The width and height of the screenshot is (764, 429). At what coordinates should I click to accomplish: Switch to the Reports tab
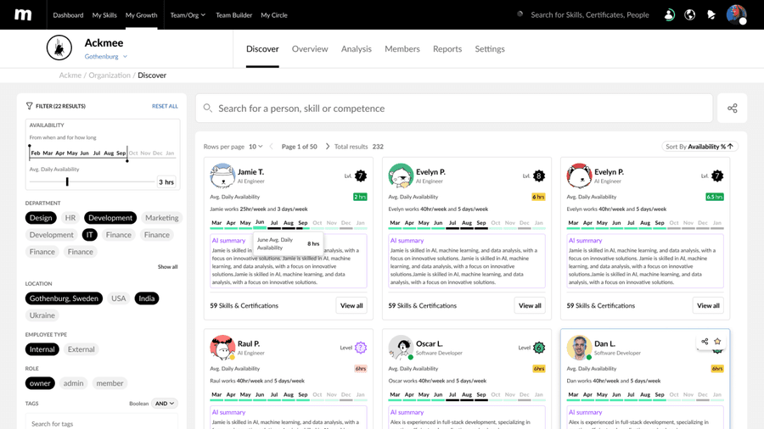[447, 48]
